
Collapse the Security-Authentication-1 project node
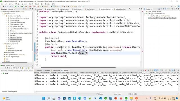[x=1, y=12]
